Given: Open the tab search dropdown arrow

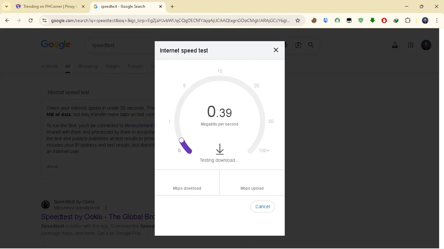Looking at the screenshot, I should tap(7, 6).
